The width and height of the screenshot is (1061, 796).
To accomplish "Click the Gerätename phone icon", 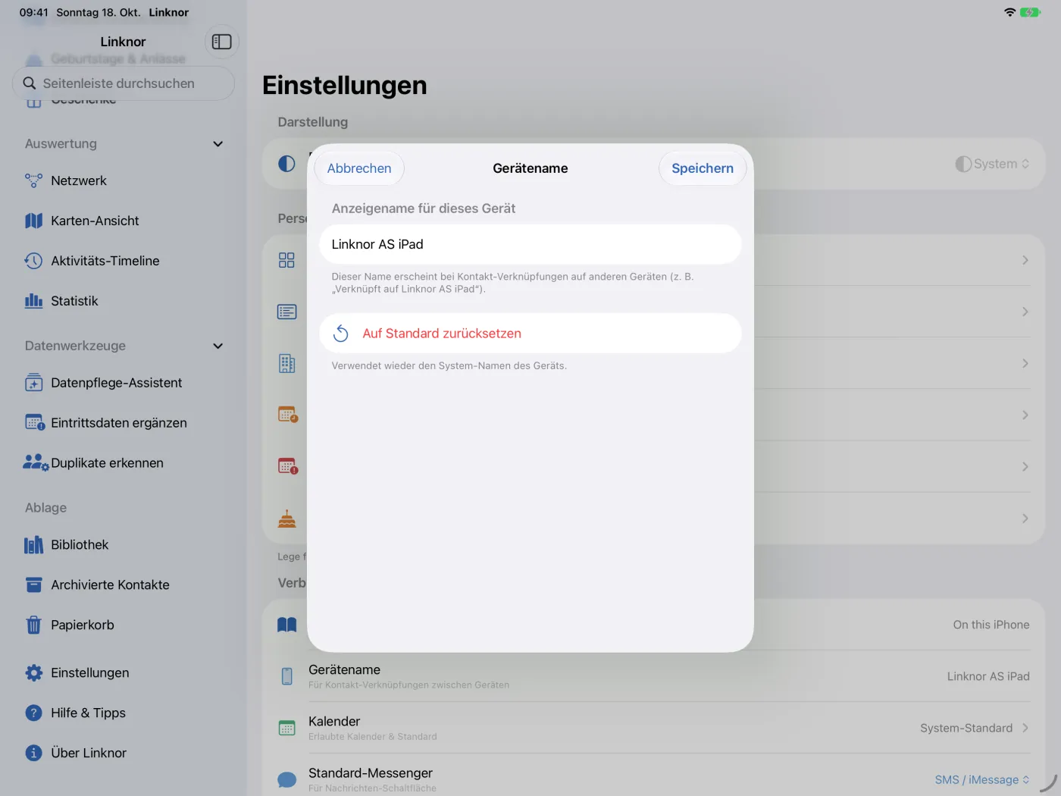I will 286,676.
